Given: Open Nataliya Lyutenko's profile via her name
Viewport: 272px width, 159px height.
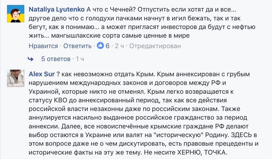Looking at the screenshot, I should click(x=57, y=9).
